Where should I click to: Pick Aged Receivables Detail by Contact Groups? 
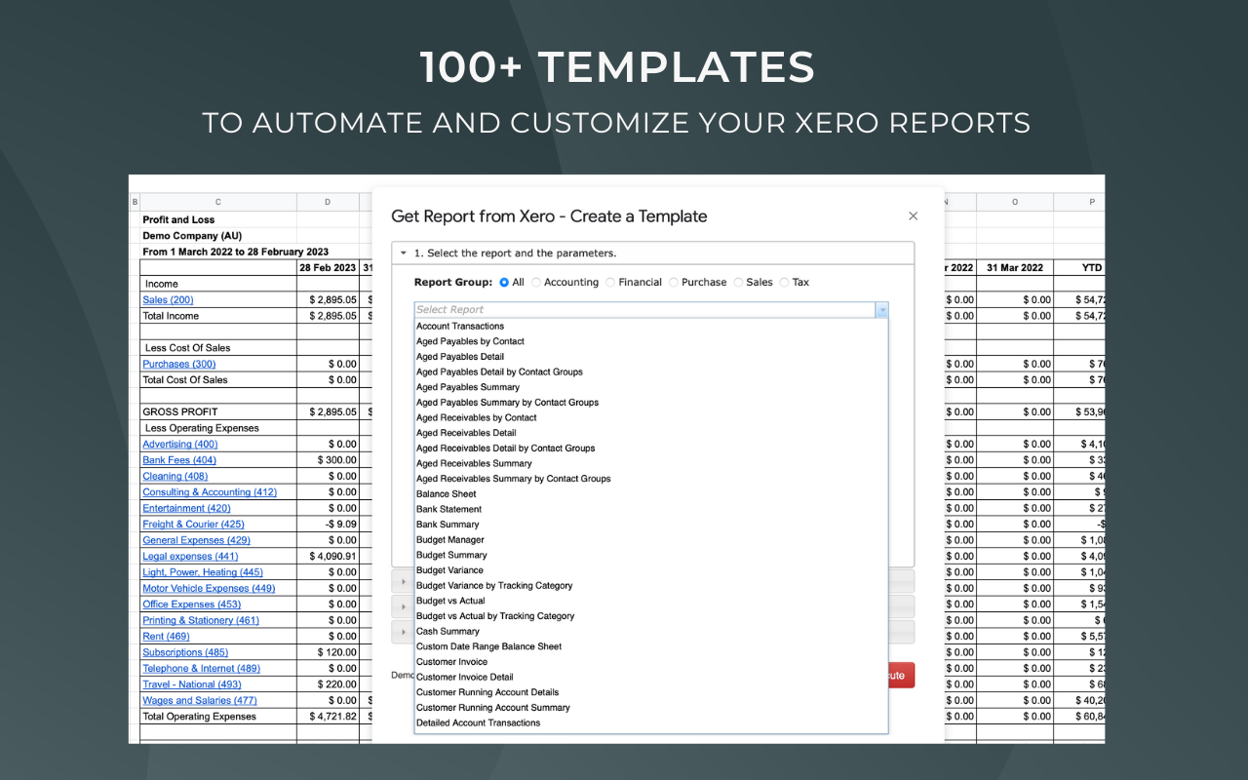point(651,448)
